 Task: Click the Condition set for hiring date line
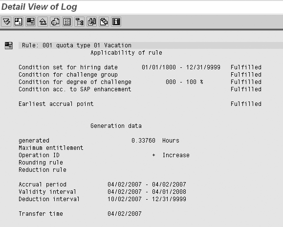140,67
